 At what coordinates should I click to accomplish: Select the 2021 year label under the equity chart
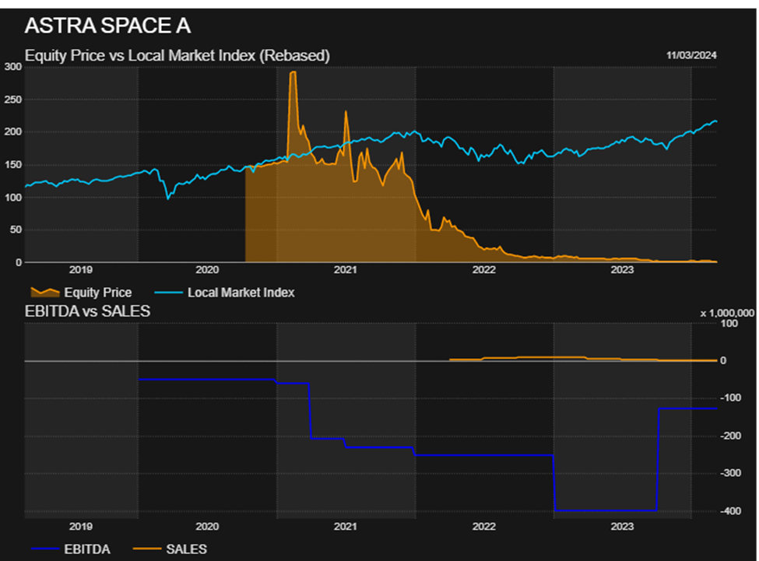coord(345,270)
